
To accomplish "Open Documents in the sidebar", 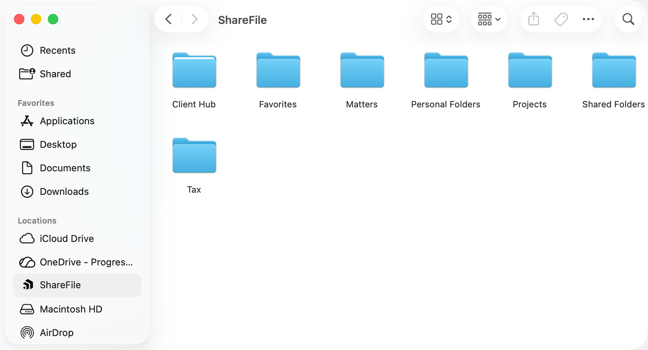I will point(77,168).
